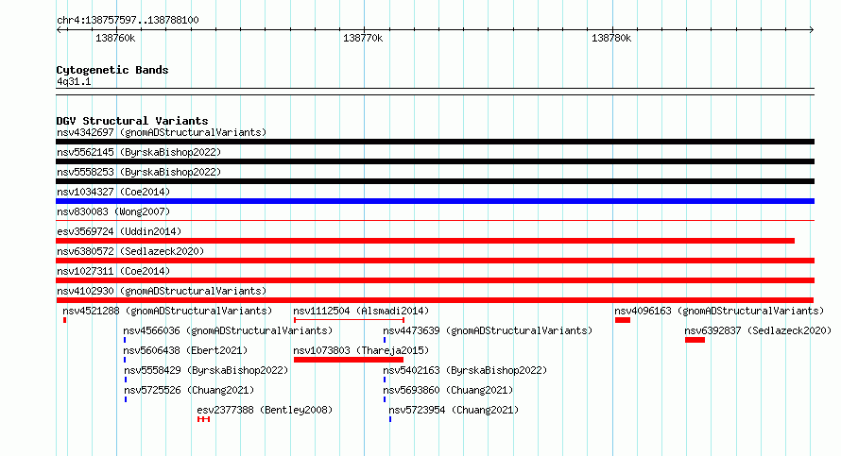Open the nsv5562145 ByrskaBishop2022 label
The height and width of the screenshot is (456, 841).
click(x=139, y=152)
